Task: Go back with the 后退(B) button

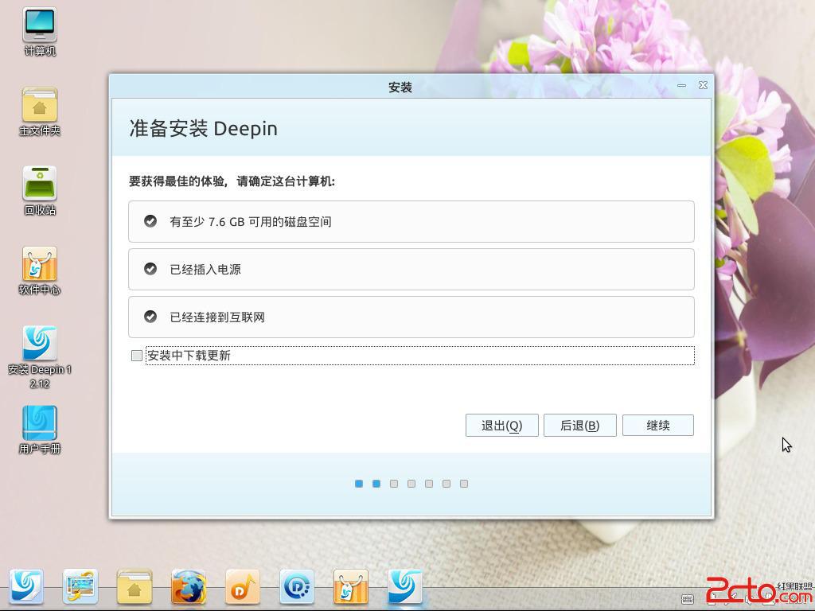Action: (580, 426)
